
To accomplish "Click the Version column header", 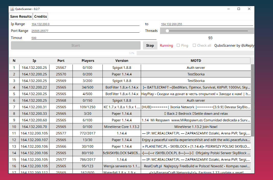I will tap(122, 61).
